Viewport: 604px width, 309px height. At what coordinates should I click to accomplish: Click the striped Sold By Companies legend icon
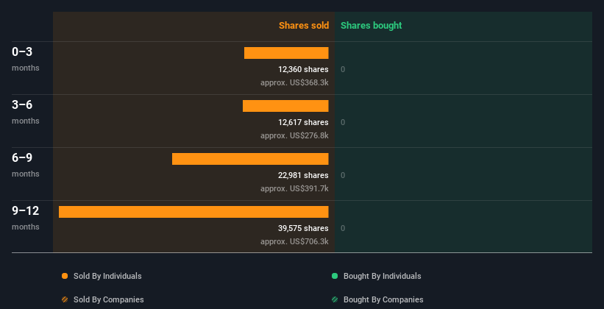click(65, 299)
